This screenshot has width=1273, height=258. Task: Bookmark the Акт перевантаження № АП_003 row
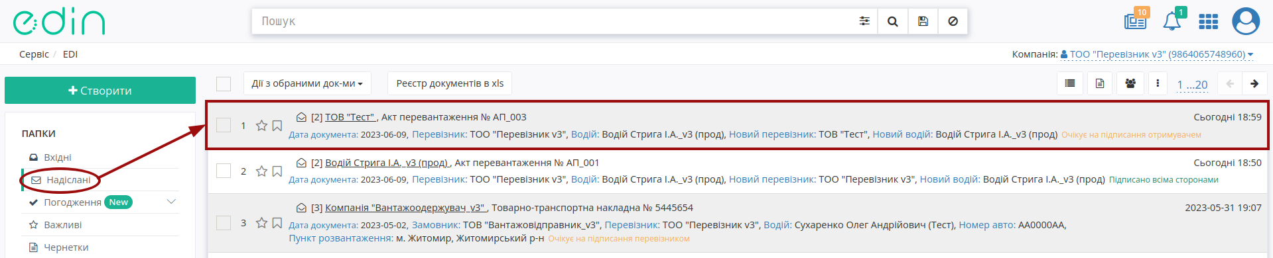pos(277,126)
